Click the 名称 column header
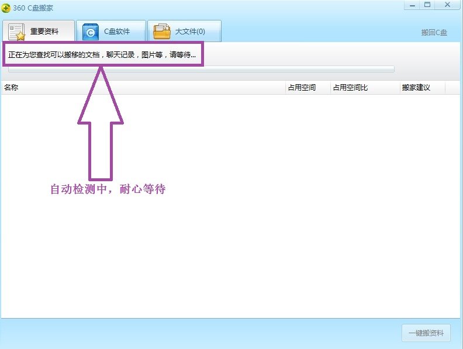463x349 pixels. click(x=143, y=88)
